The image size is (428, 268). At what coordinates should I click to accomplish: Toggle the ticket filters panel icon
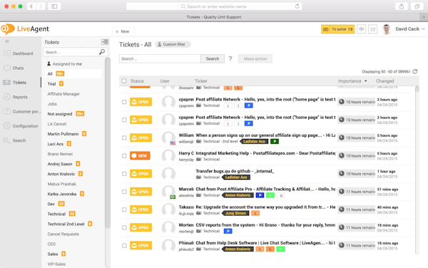pyautogui.click(x=105, y=42)
